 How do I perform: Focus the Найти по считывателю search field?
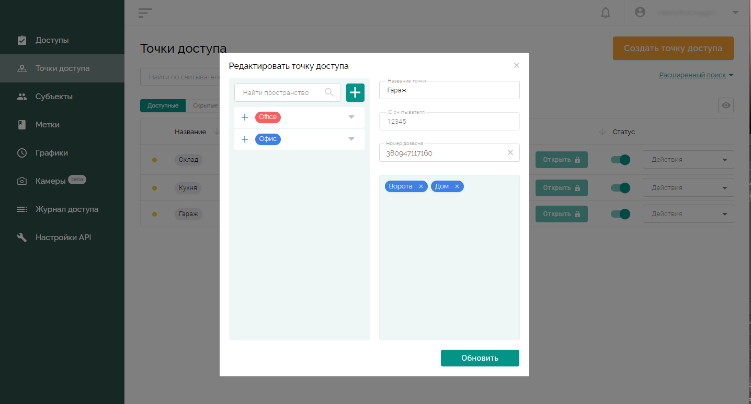[180, 77]
